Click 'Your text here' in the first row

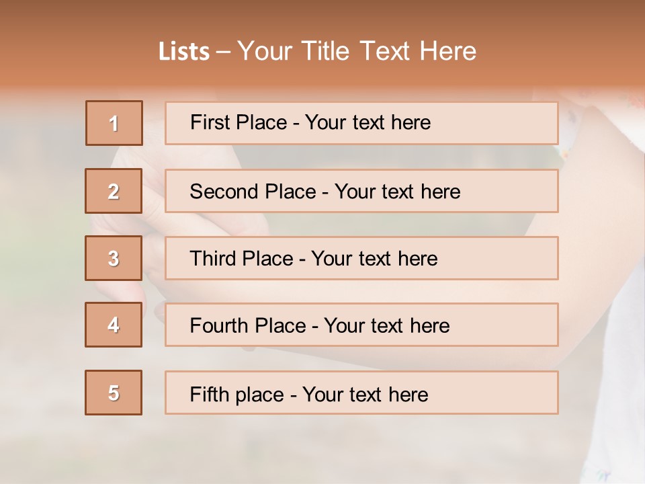368,122
